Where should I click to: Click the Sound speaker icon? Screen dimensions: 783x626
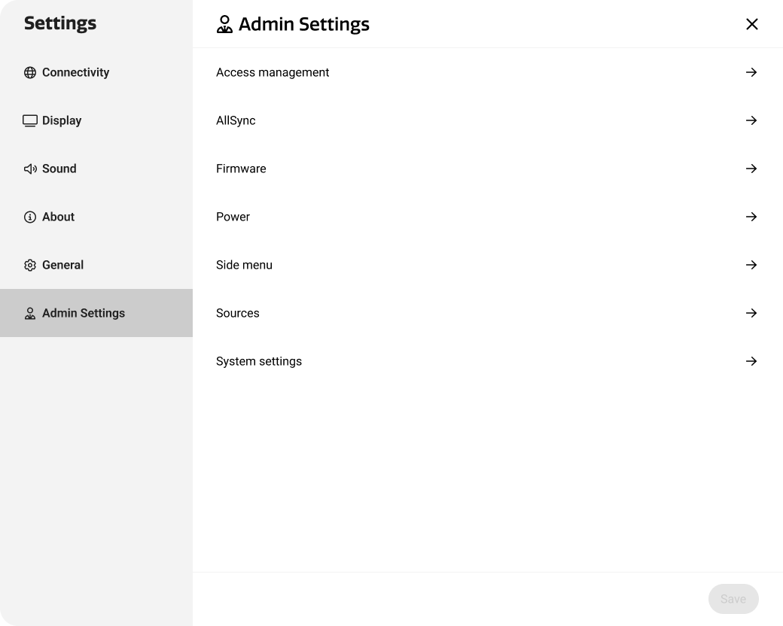(29, 169)
